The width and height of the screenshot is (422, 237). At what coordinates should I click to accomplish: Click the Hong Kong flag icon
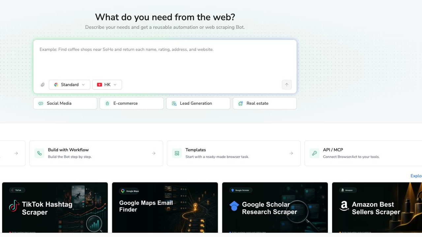tap(99, 85)
